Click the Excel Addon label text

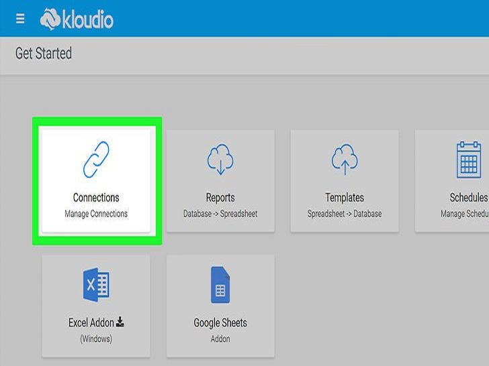(91, 323)
